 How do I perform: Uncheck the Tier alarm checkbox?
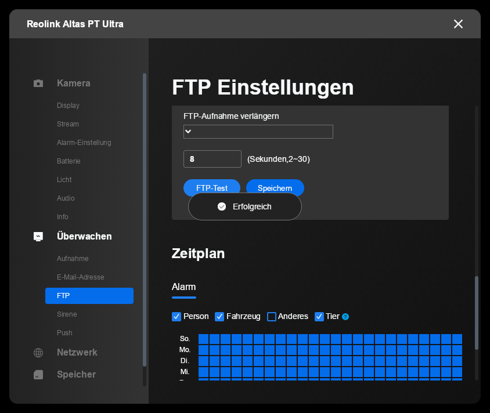[x=319, y=317]
